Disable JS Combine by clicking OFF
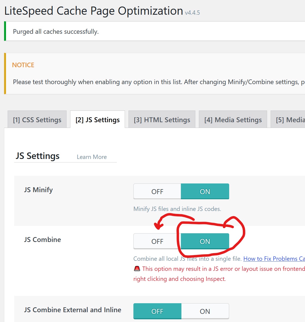Image resolution: width=305 pixels, height=322 pixels. click(157, 241)
